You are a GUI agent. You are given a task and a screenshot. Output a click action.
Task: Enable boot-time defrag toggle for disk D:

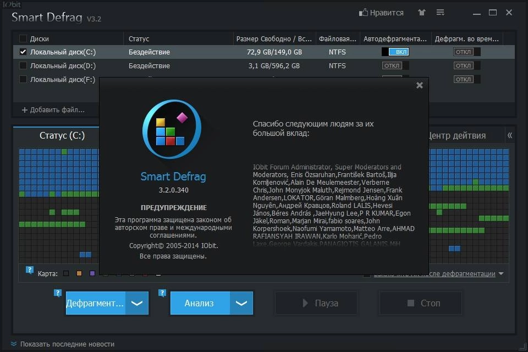[467, 65]
